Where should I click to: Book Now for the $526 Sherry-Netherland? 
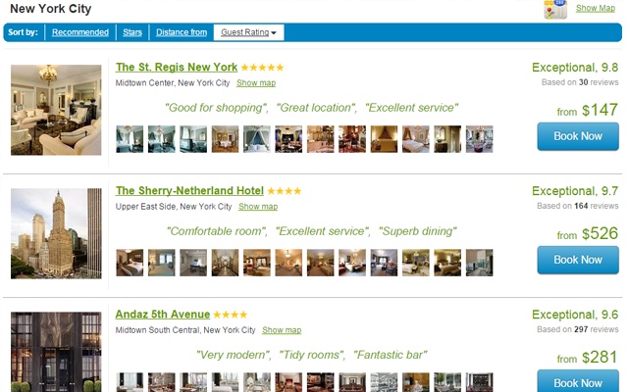tap(578, 260)
